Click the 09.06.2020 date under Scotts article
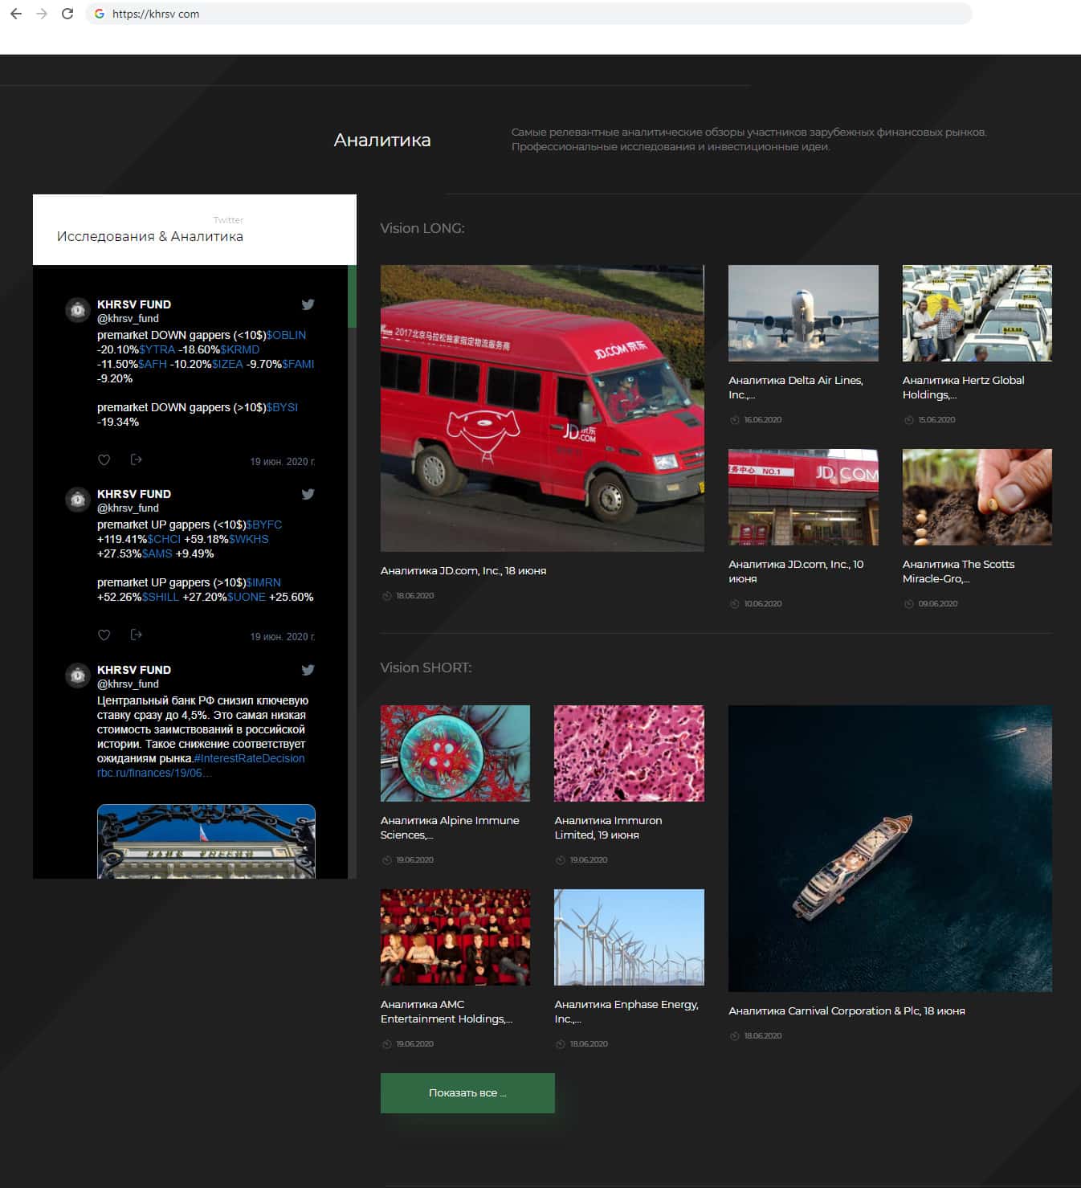 pos(937,604)
